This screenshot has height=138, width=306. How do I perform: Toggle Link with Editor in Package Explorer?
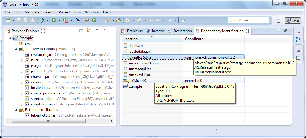88,31
